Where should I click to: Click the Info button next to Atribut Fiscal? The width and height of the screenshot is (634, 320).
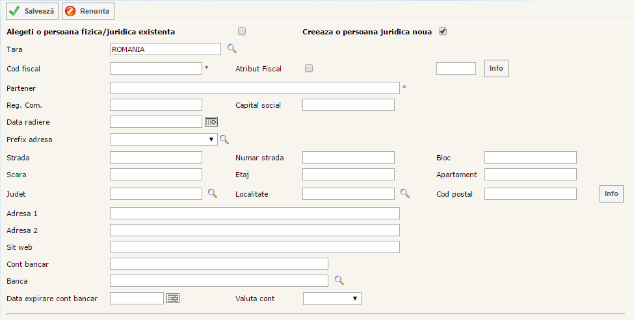(x=496, y=68)
